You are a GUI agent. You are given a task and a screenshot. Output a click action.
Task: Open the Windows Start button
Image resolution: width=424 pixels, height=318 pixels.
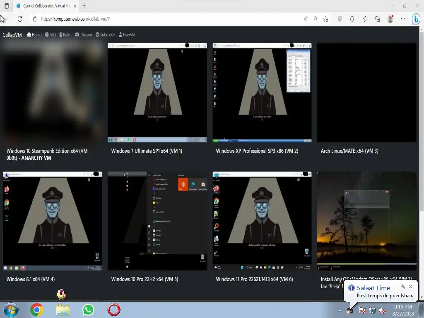11,310
